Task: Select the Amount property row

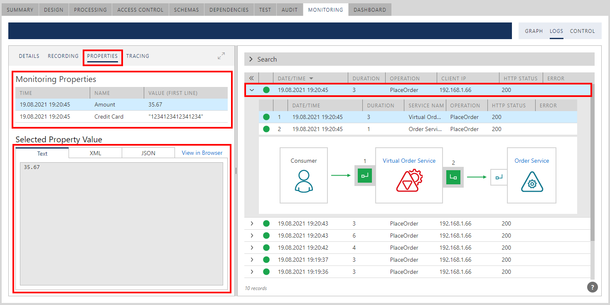Action: [121, 104]
